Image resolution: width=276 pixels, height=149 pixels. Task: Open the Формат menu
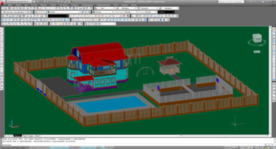44,5
